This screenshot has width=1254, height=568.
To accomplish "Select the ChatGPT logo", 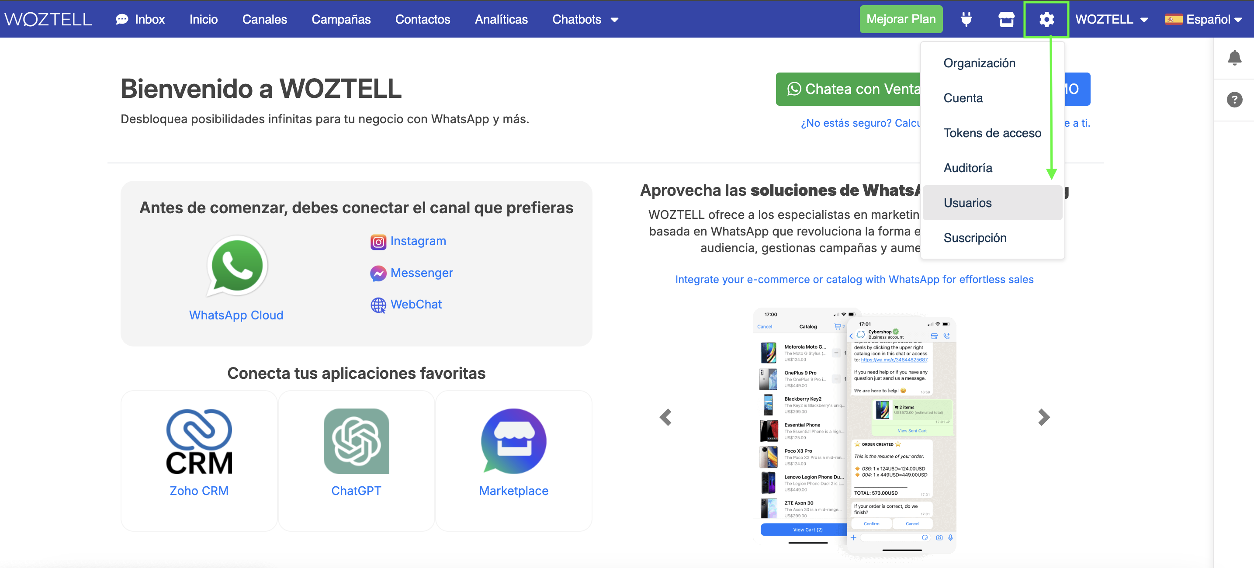I will 357,441.
